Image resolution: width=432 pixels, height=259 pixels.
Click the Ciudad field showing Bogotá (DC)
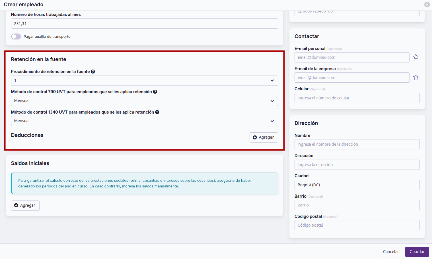(357, 185)
